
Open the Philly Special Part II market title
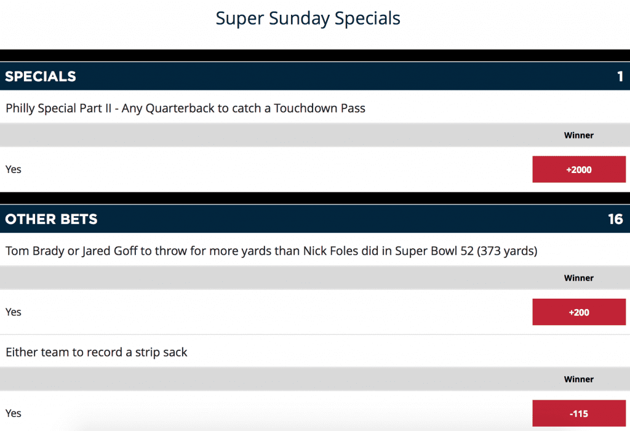tap(185, 108)
